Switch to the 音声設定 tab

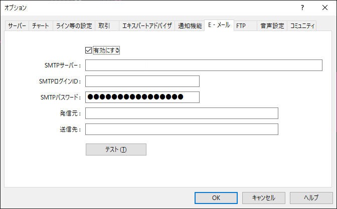272,26
